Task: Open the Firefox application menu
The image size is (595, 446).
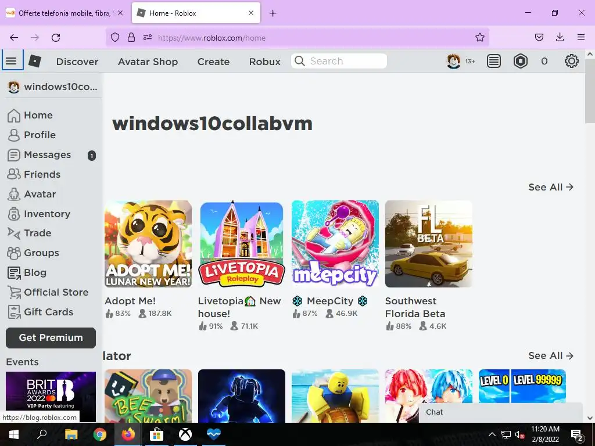Action: 581,38
